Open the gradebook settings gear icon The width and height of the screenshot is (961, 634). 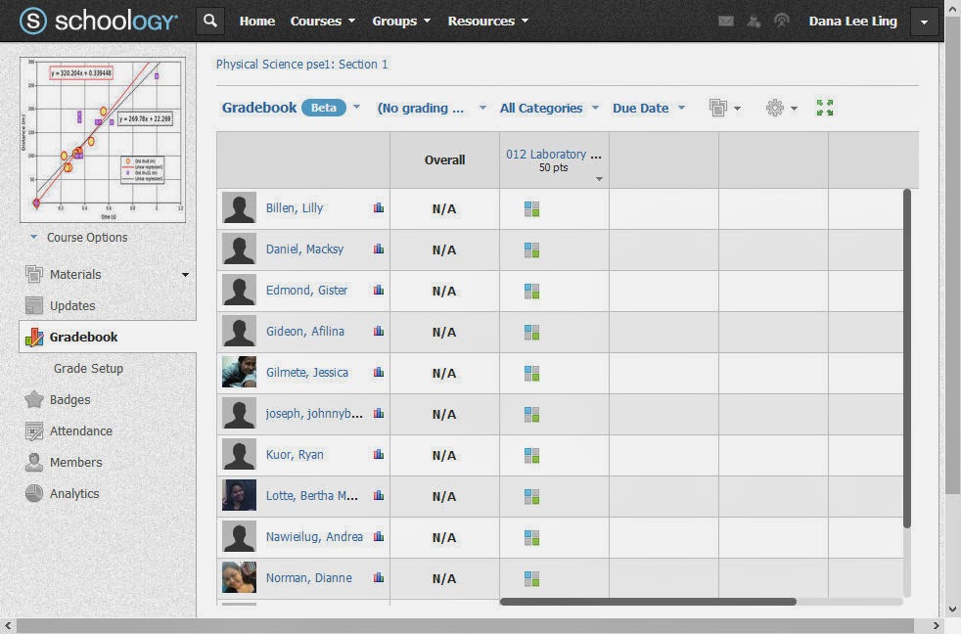click(x=776, y=108)
